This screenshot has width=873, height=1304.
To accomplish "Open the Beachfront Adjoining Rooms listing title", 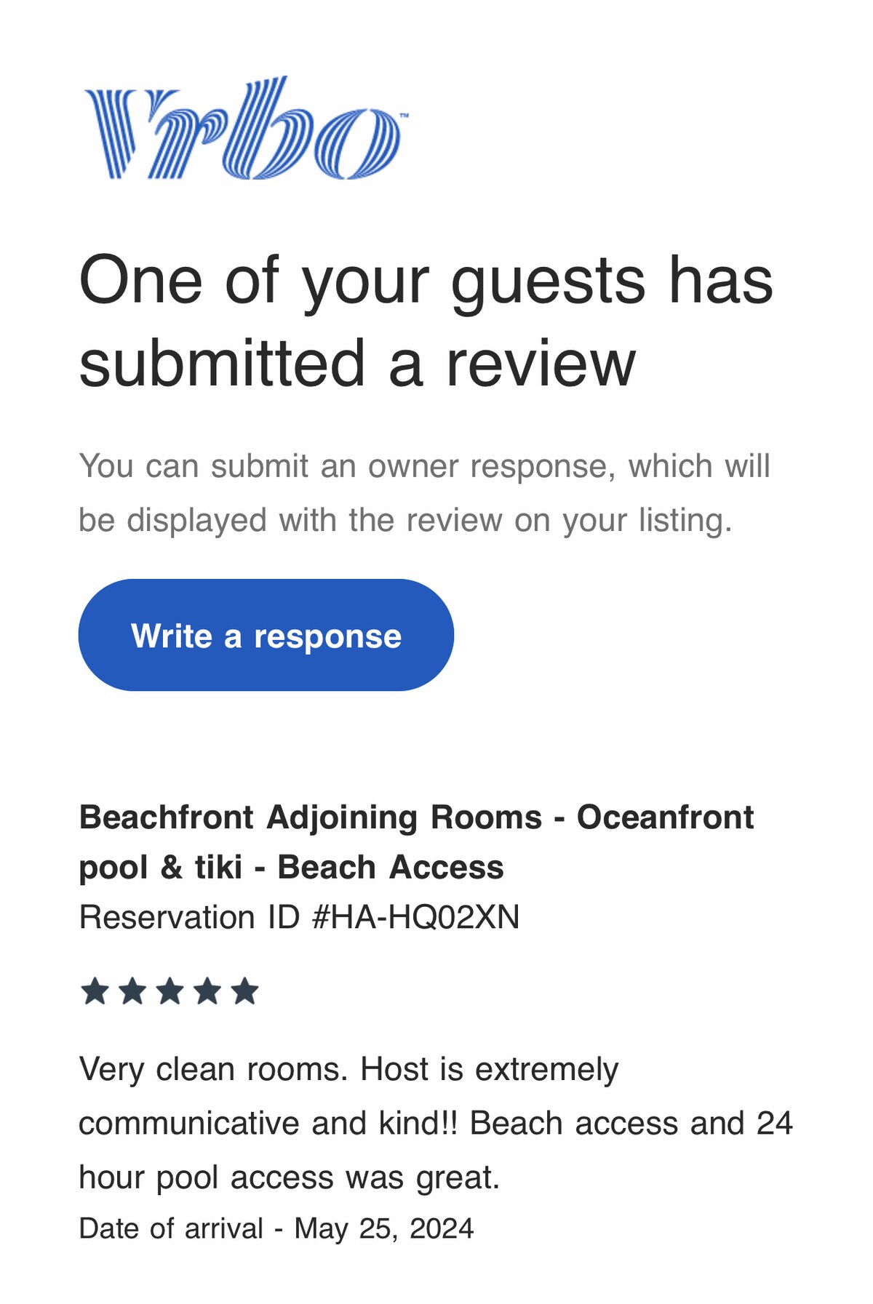I will 416,842.
